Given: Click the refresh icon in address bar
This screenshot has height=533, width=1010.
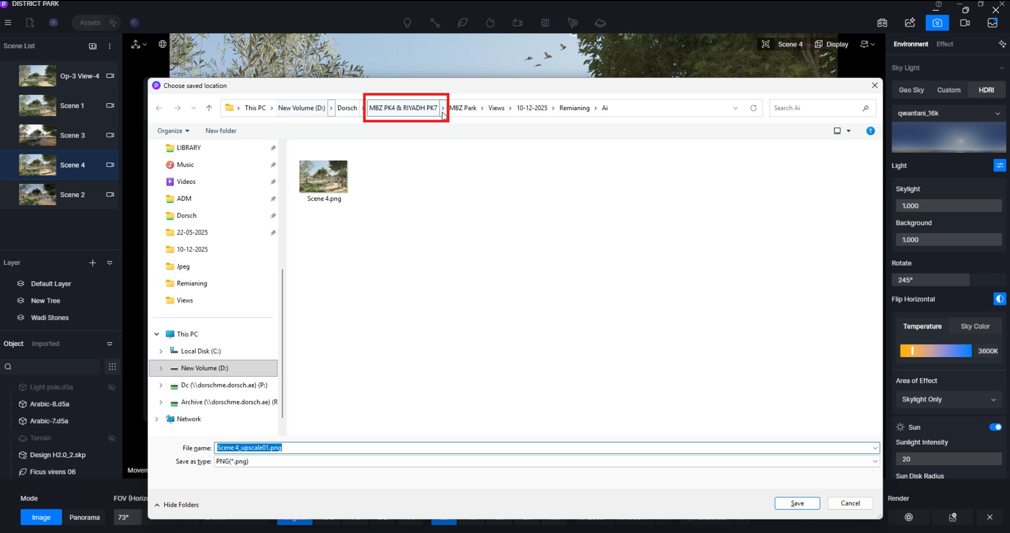Looking at the screenshot, I should tap(753, 108).
